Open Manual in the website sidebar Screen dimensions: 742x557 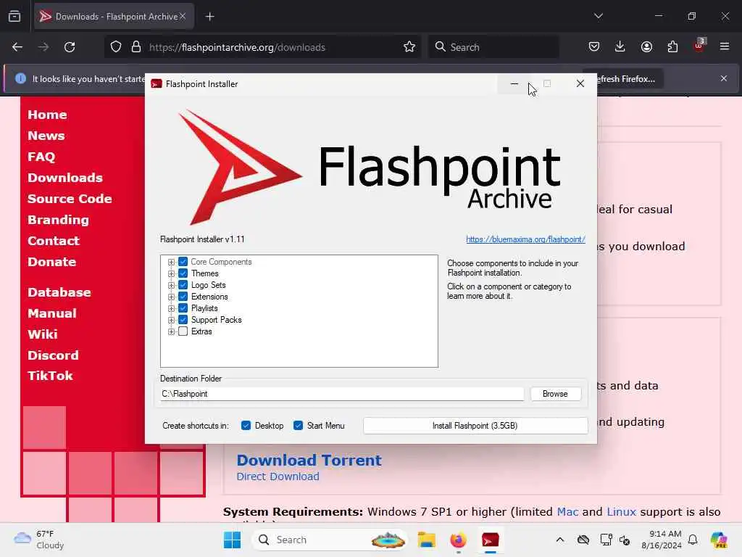52,313
